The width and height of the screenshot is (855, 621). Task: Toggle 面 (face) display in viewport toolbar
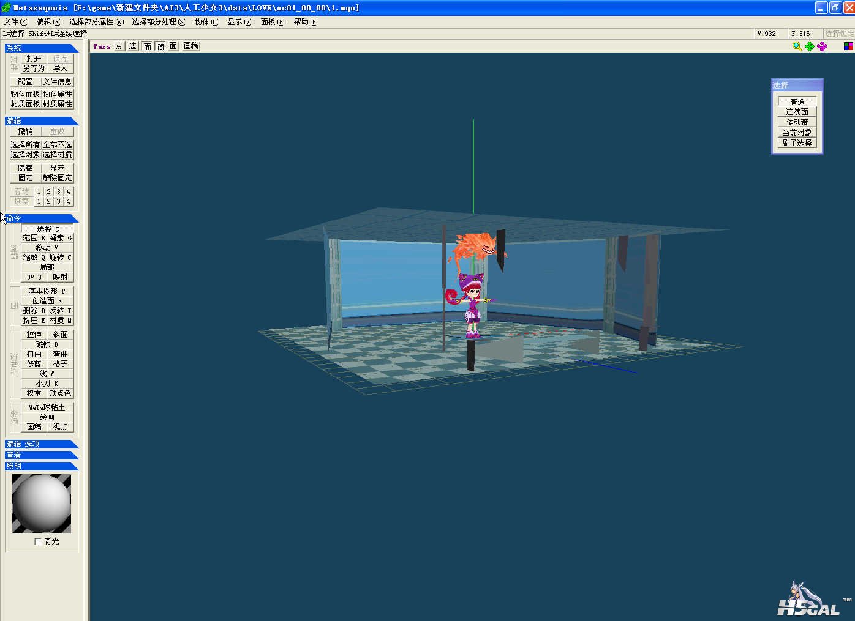pyautogui.click(x=148, y=46)
